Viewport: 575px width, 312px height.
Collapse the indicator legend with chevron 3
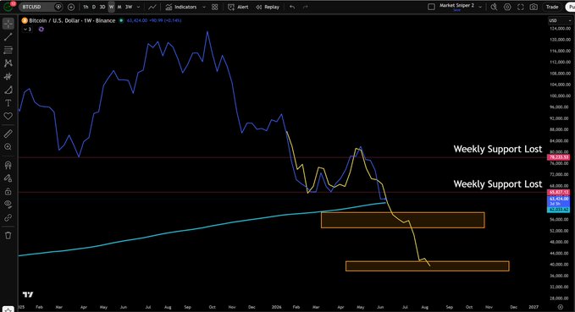[27, 30]
